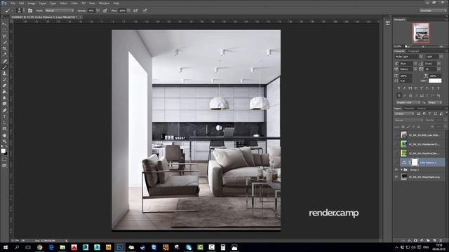Select the Lasso tool
This screenshot has height=252, width=449.
(4, 36)
